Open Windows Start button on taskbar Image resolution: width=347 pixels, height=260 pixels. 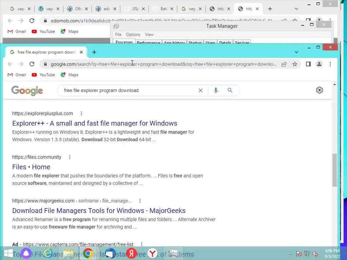click(x=8, y=253)
